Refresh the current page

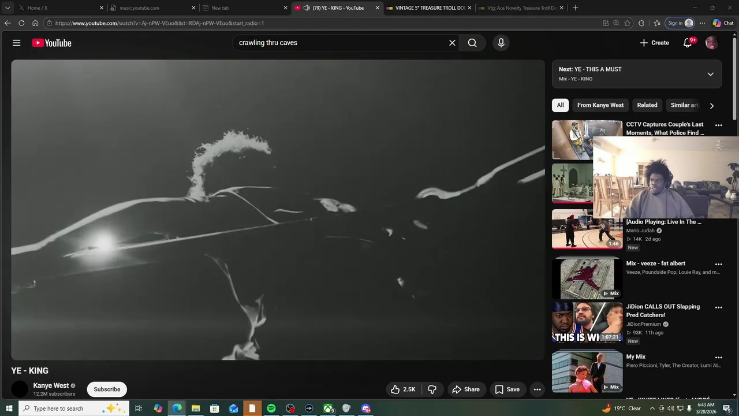click(21, 23)
